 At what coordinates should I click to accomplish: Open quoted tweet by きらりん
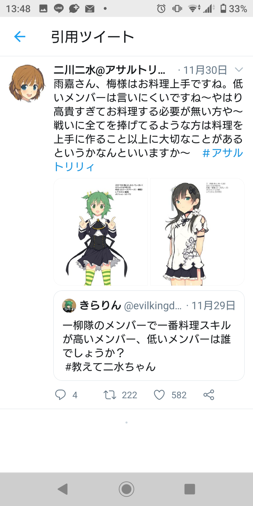149,335
